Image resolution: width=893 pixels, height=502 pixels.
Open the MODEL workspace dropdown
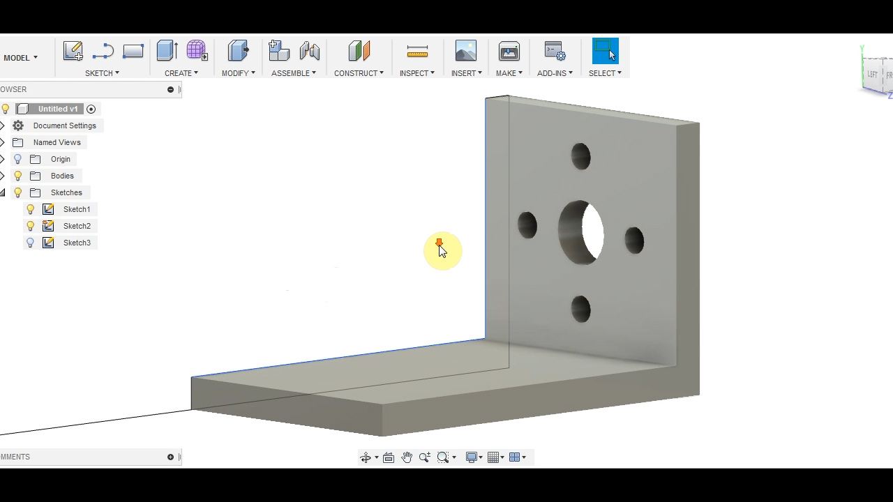(x=20, y=58)
